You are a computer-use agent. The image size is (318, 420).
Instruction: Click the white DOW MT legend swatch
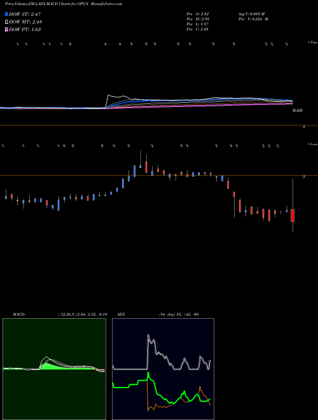pos(7,22)
